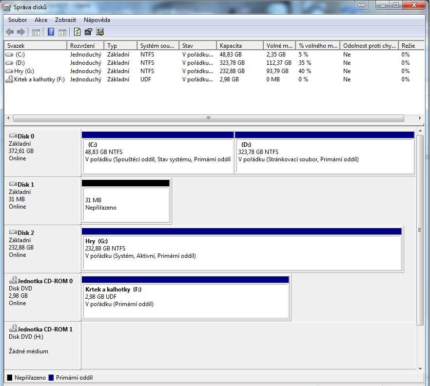Click the Forward arrow in the toolbar
Image resolution: width=430 pixels, height=386 pixels.
pyautogui.click(x=21, y=32)
